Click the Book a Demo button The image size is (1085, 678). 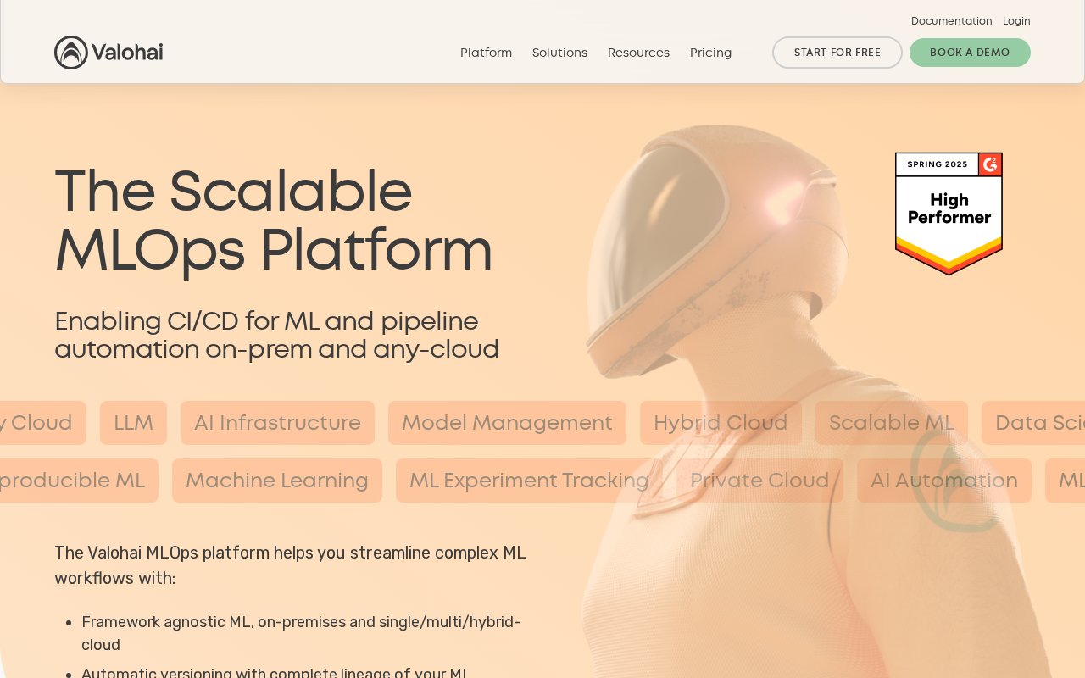[970, 53]
